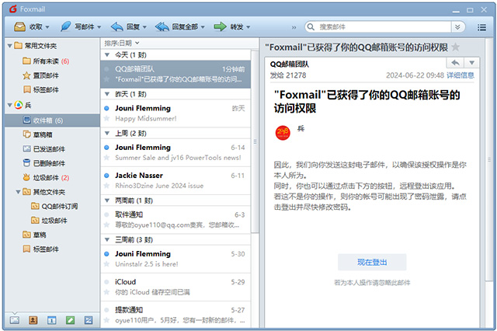The width and height of the screenshot is (497, 331).
Task: Star the open email in reading pane header
Action: pos(456,47)
